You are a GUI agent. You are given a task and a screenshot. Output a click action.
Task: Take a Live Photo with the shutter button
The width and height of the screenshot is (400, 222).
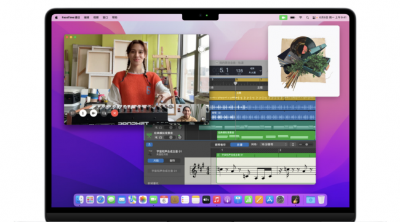(201, 49)
